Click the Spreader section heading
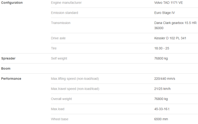This screenshot has width=198, height=124. [8, 58]
